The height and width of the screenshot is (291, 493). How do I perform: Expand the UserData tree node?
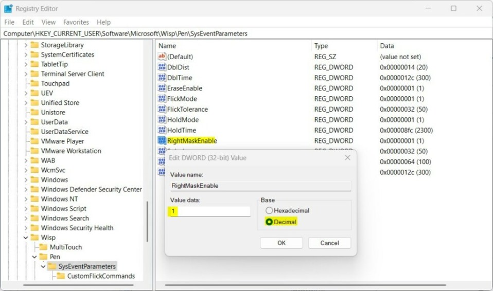(x=26, y=122)
